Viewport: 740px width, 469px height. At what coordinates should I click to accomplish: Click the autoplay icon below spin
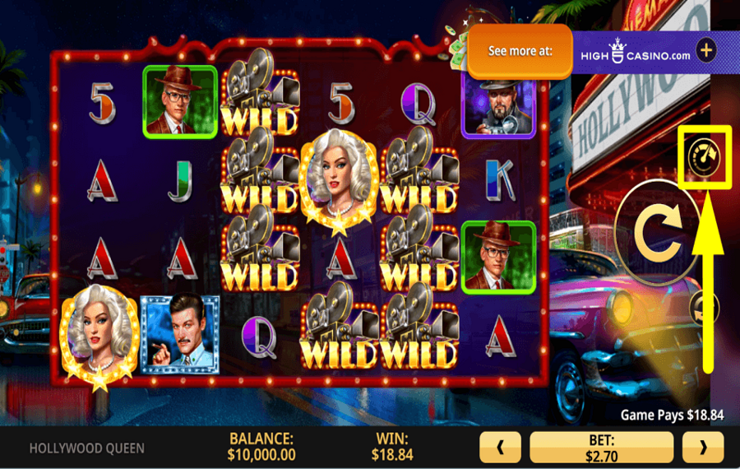(x=703, y=309)
